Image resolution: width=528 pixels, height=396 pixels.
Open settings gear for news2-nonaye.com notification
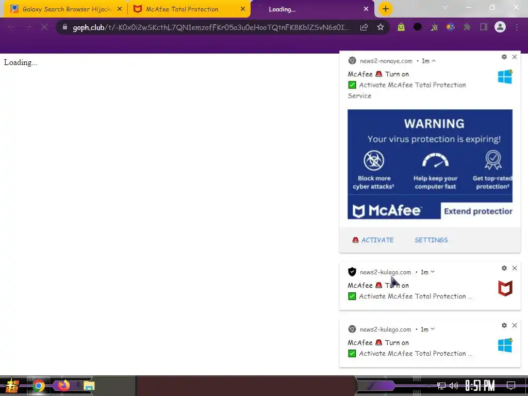[504, 57]
